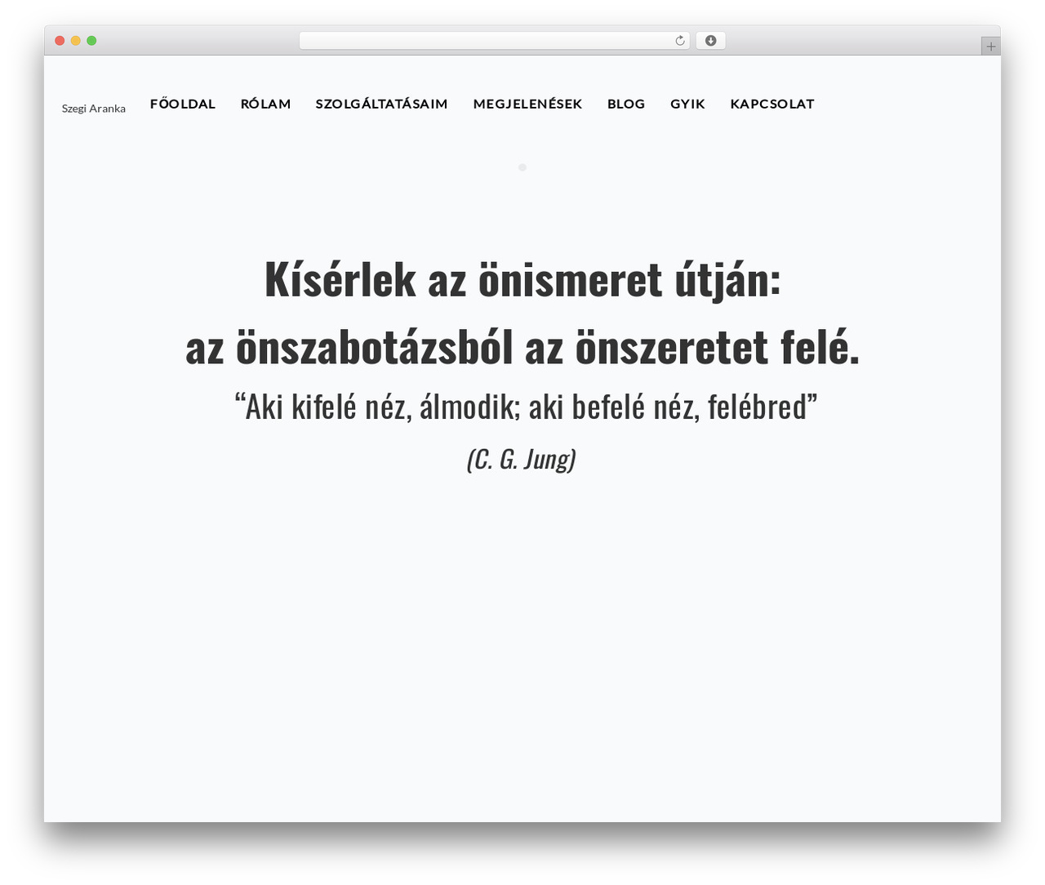Click the line 'az önszabotázsból az önszeretet felé.'
Viewport: 1045px width, 885px height.
(522, 347)
